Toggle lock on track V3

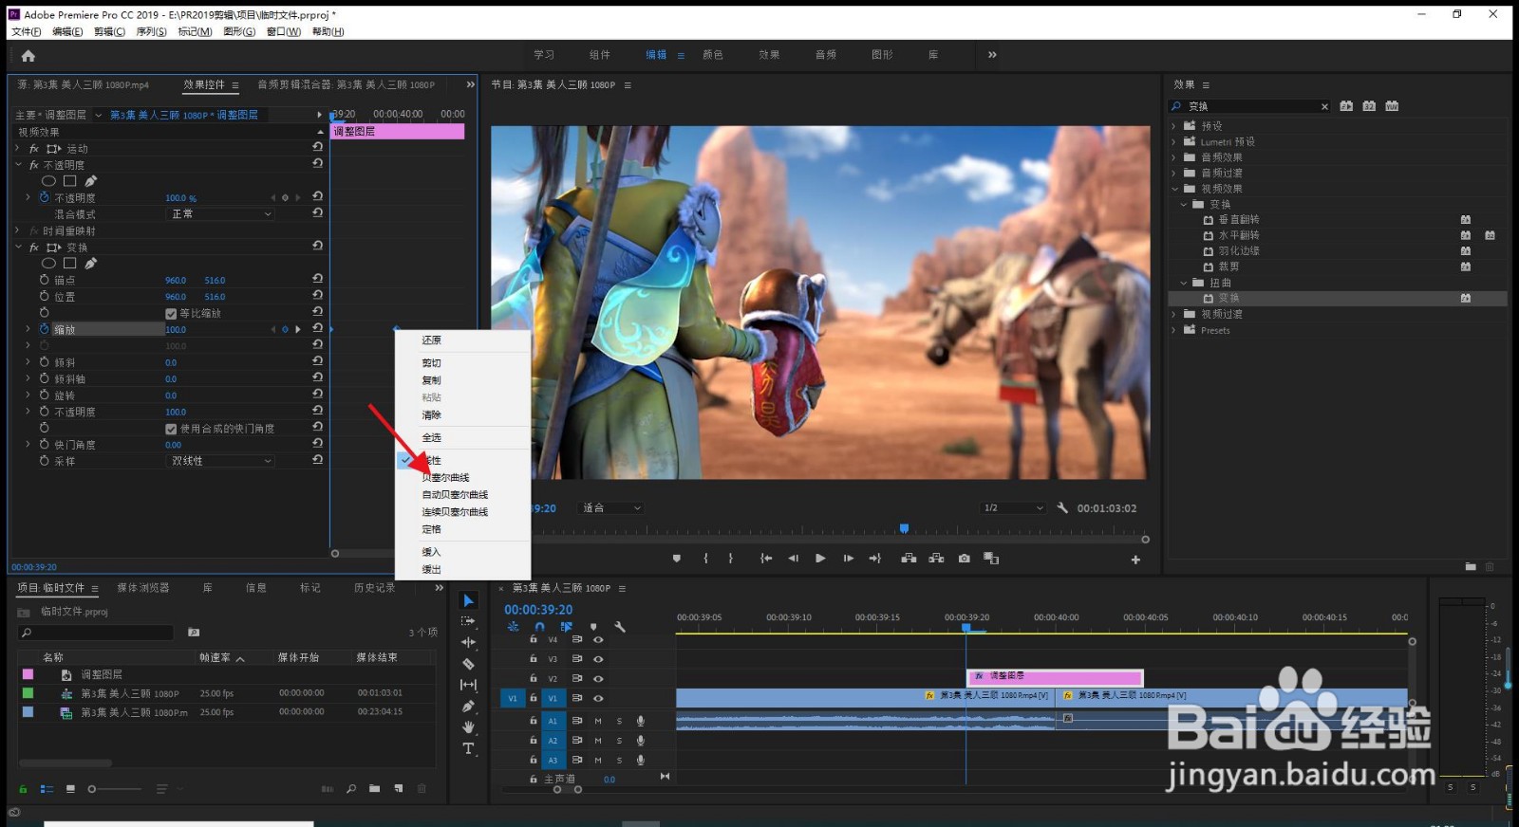(534, 659)
